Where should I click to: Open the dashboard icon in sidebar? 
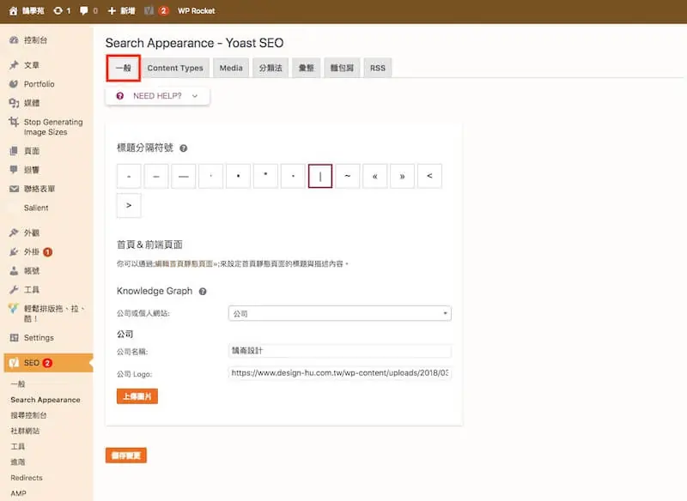tap(14, 40)
